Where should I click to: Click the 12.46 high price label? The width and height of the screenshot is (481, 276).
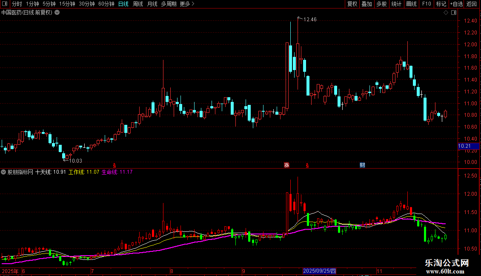[310, 20]
